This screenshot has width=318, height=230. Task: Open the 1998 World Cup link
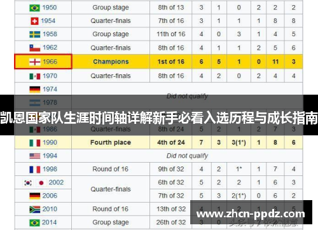click(x=50, y=169)
